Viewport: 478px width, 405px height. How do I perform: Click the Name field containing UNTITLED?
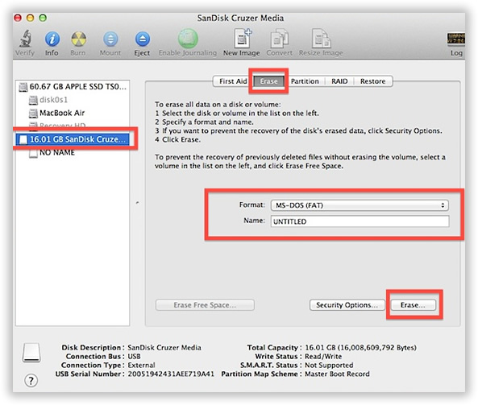coord(360,221)
